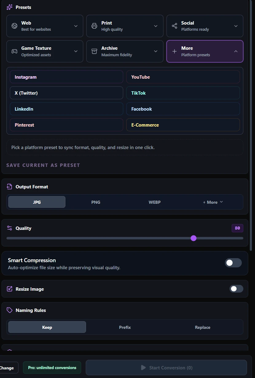Click the Game Texture gamepad icon
The width and height of the screenshot is (255, 378).
[14, 51]
